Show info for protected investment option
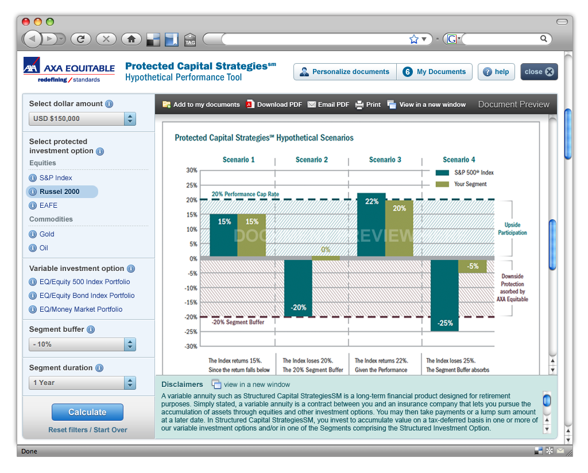The height and width of the screenshot is (473, 588). click(100, 152)
